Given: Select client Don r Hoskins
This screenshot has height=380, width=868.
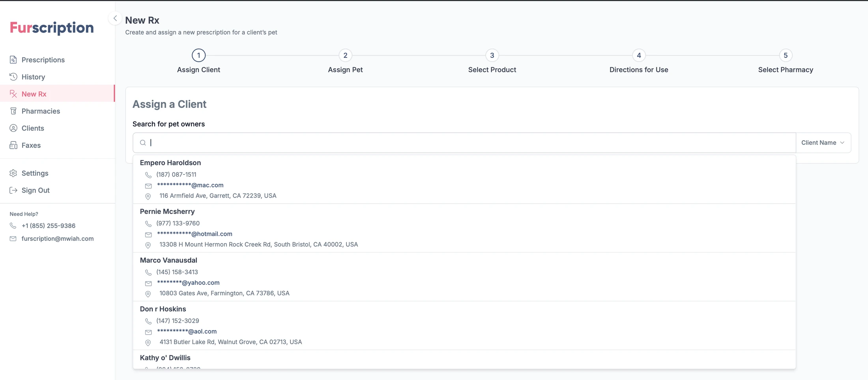Looking at the screenshot, I should (464, 326).
